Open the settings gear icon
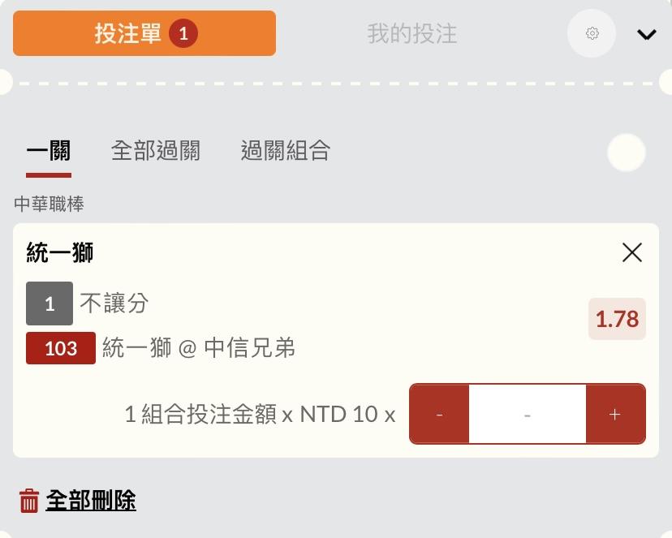The height and width of the screenshot is (538, 672). point(592,33)
